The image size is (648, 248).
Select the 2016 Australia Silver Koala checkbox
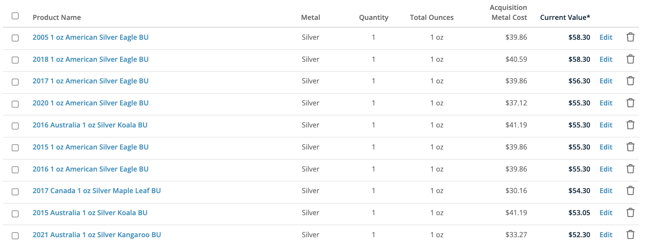[15, 126]
